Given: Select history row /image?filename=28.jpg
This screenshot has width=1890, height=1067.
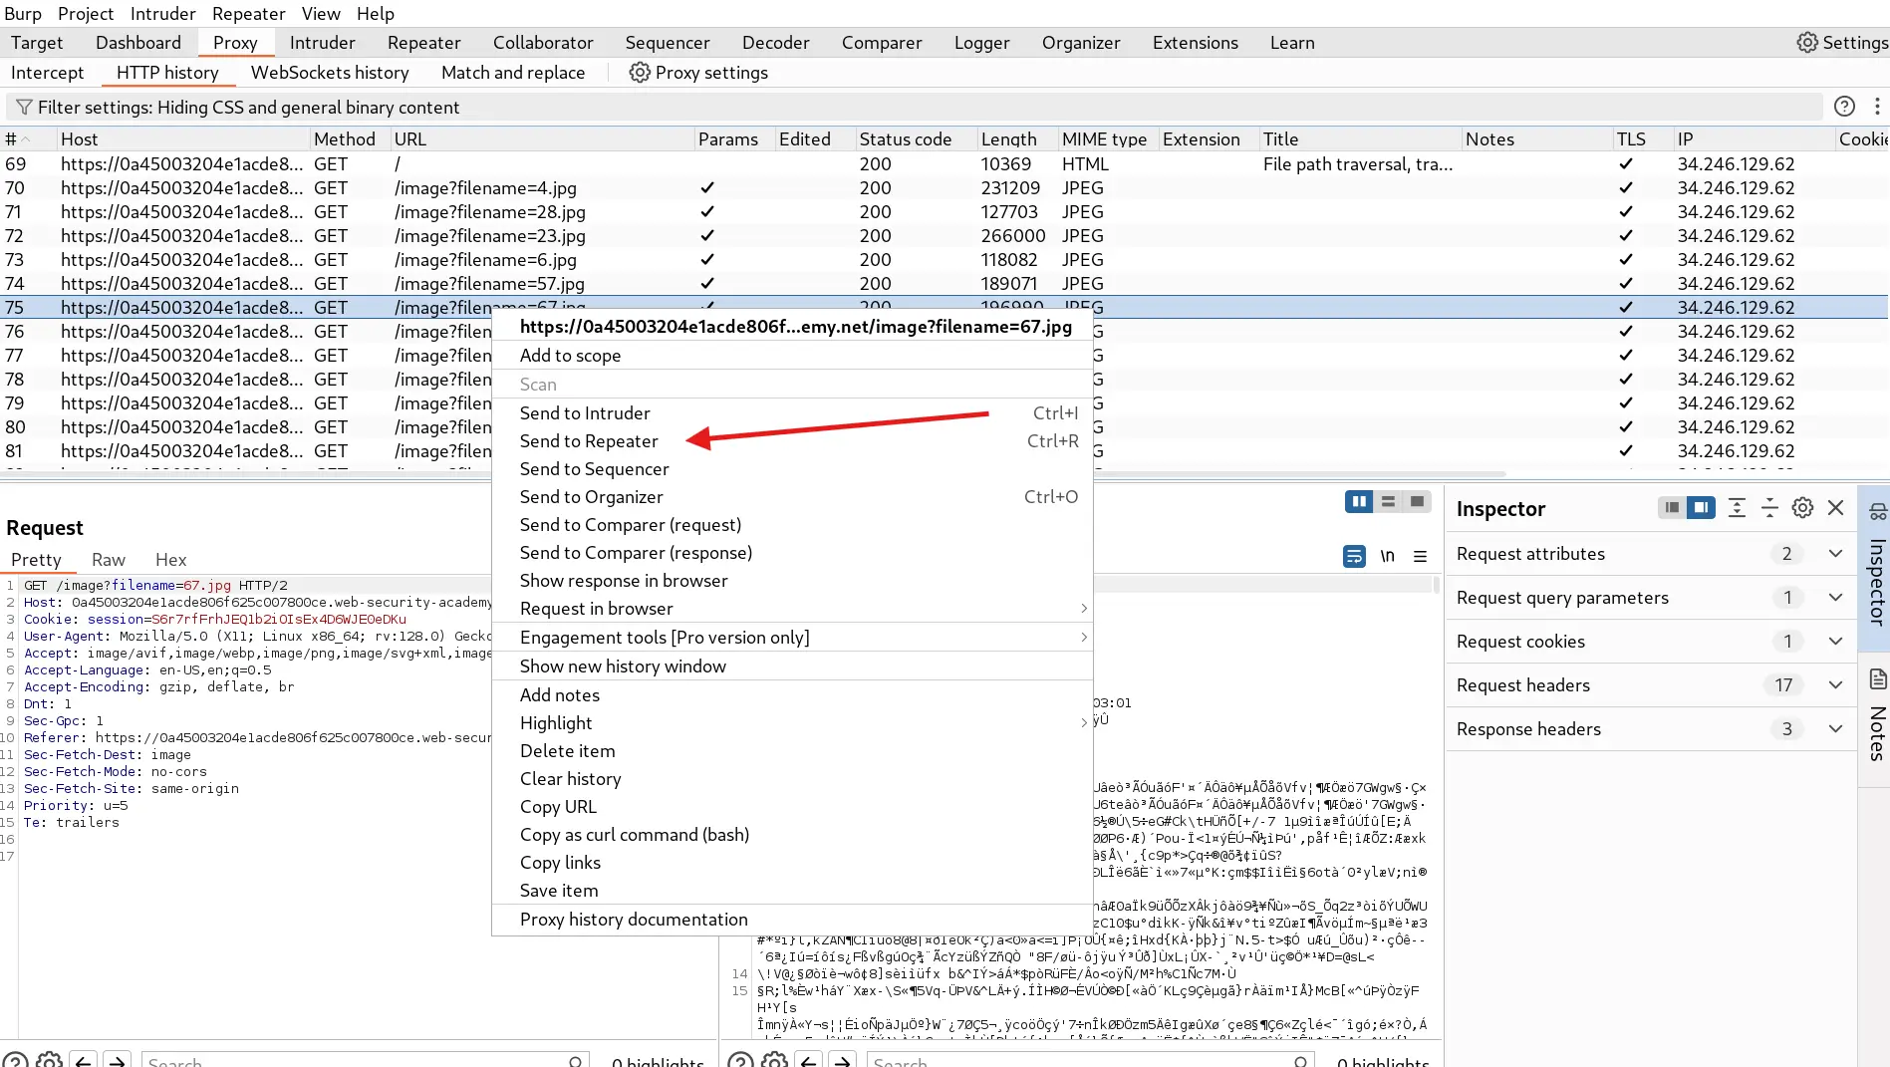Looking at the screenshot, I should [x=945, y=212].
